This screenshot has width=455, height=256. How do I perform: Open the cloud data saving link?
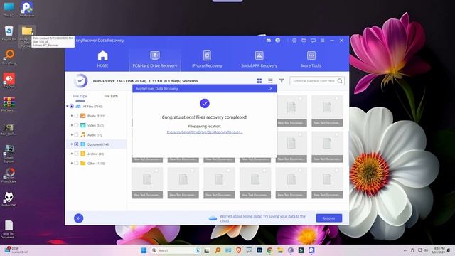(x=262, y=218)
